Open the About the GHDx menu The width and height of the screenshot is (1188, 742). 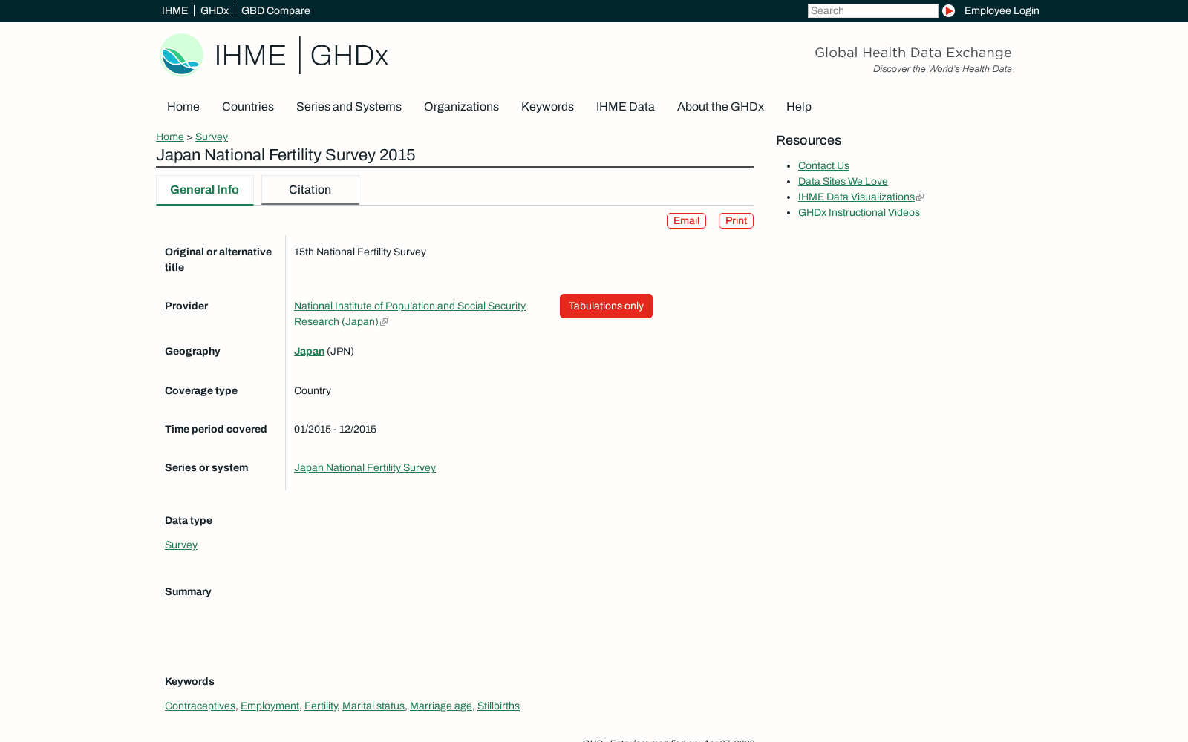pyautogui.click(x=720, y=107)
